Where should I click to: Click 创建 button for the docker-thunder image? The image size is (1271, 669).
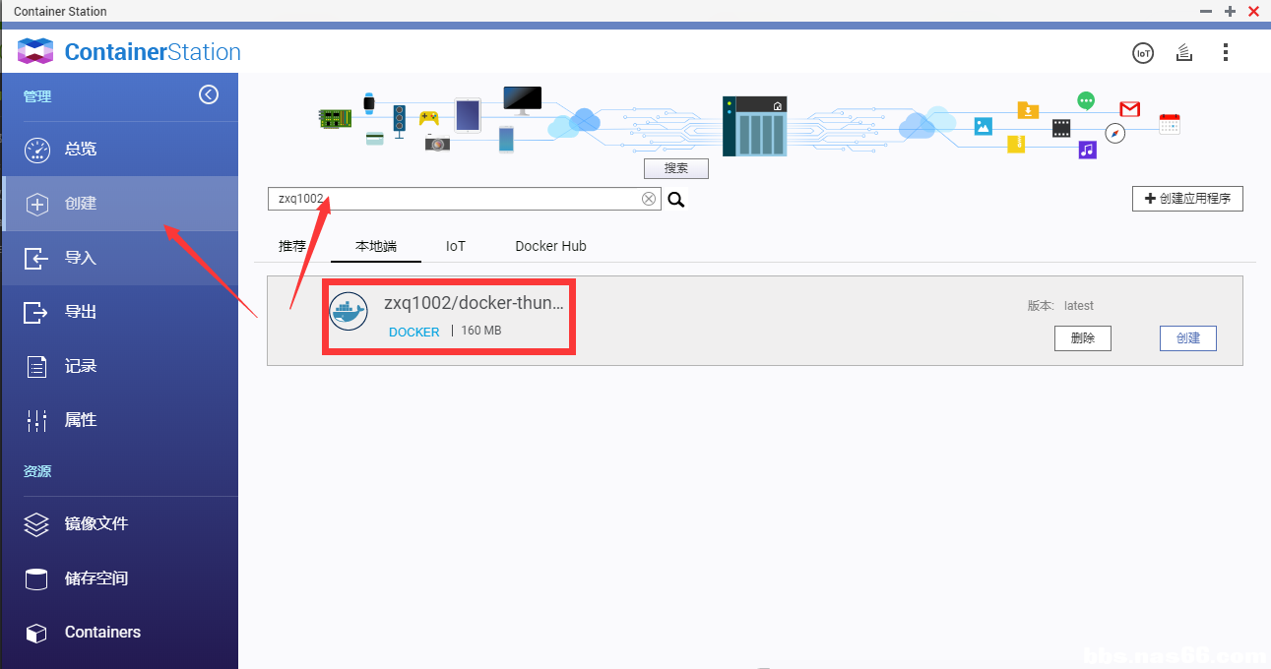click(x=1187, y=338)
